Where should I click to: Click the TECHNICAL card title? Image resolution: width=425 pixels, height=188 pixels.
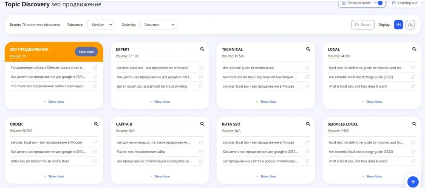(x=232, y=50)
